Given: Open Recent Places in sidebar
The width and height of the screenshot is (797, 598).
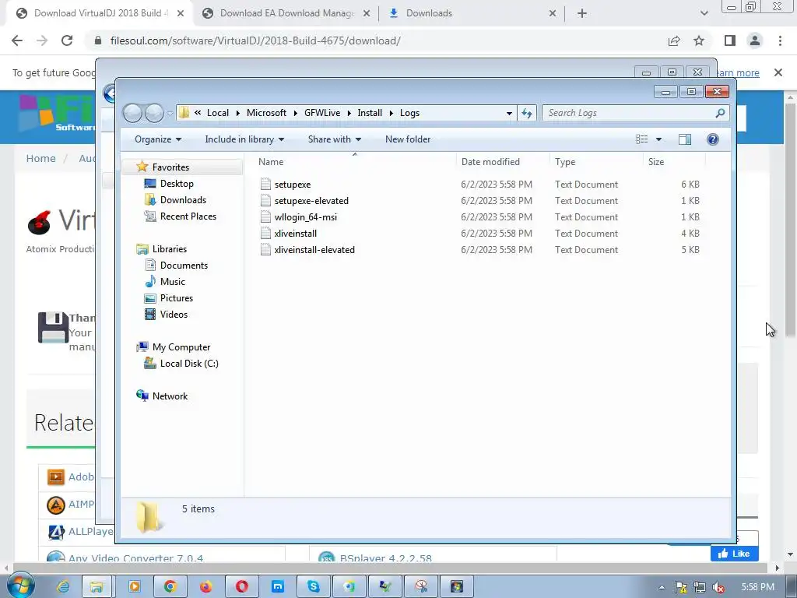Looking at the screenshot, I should pos(188,216).
